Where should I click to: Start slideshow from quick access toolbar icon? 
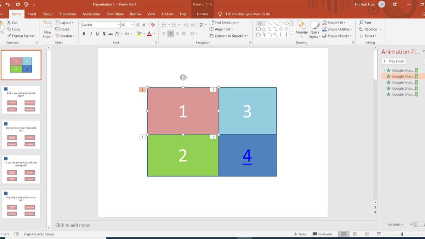[x=26, y=4]
